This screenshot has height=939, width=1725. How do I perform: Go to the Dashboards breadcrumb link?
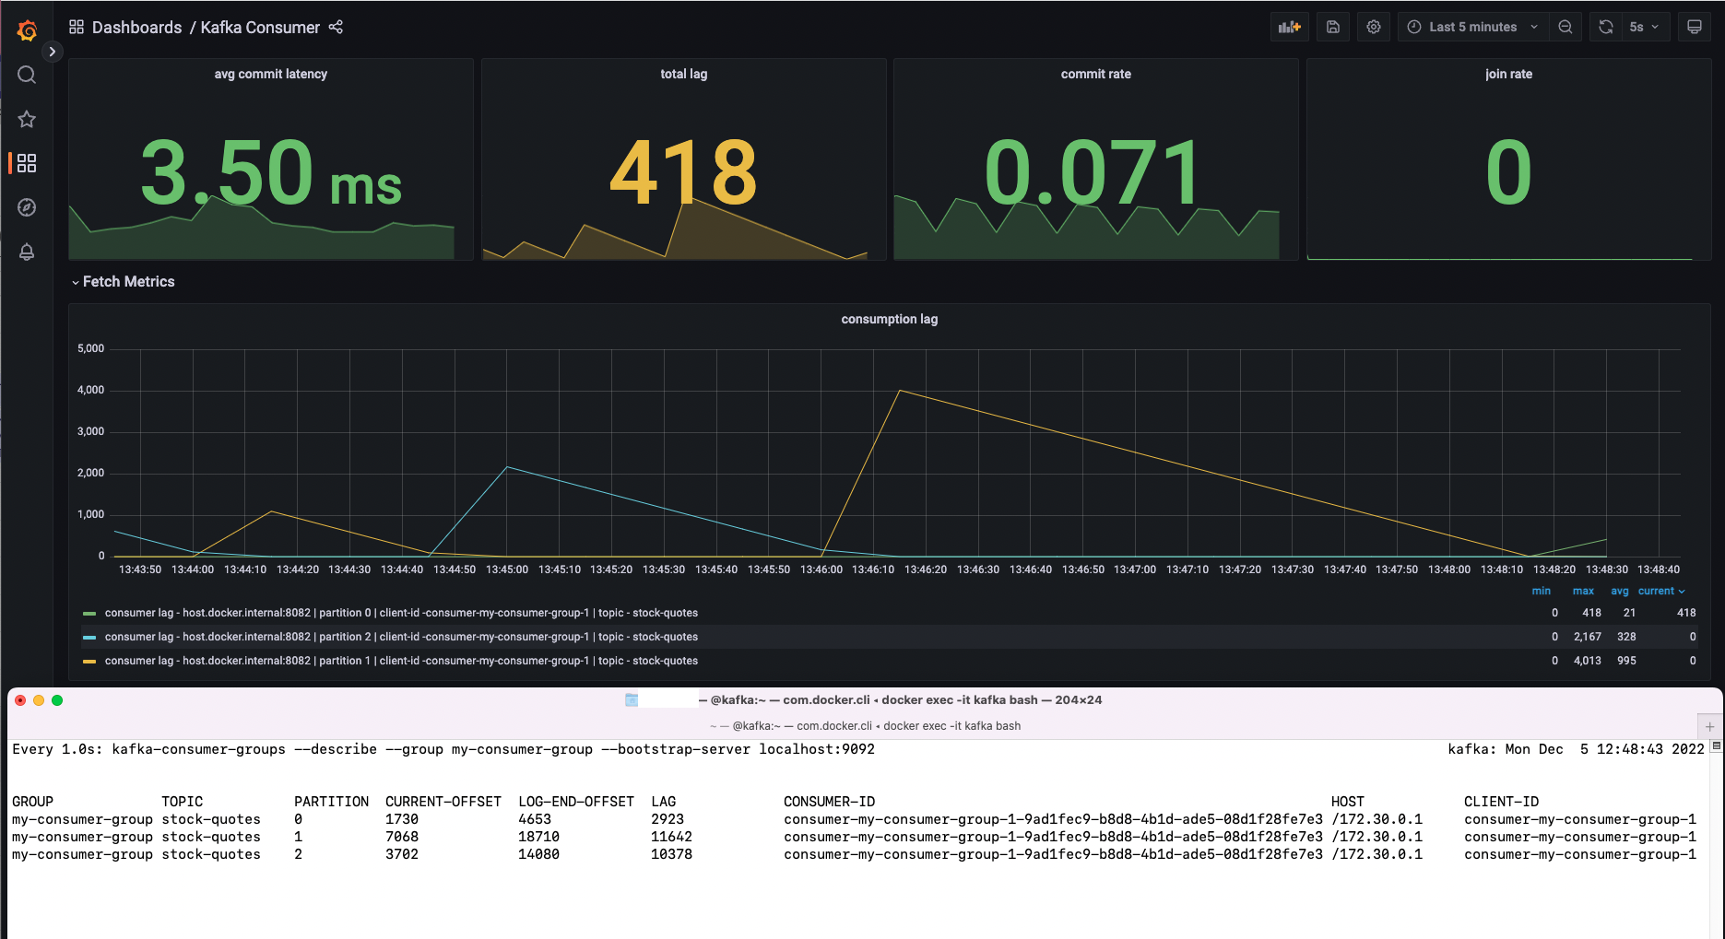point(136,28)
